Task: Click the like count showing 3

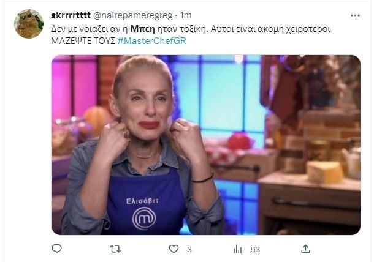Action: coord(189,249)
